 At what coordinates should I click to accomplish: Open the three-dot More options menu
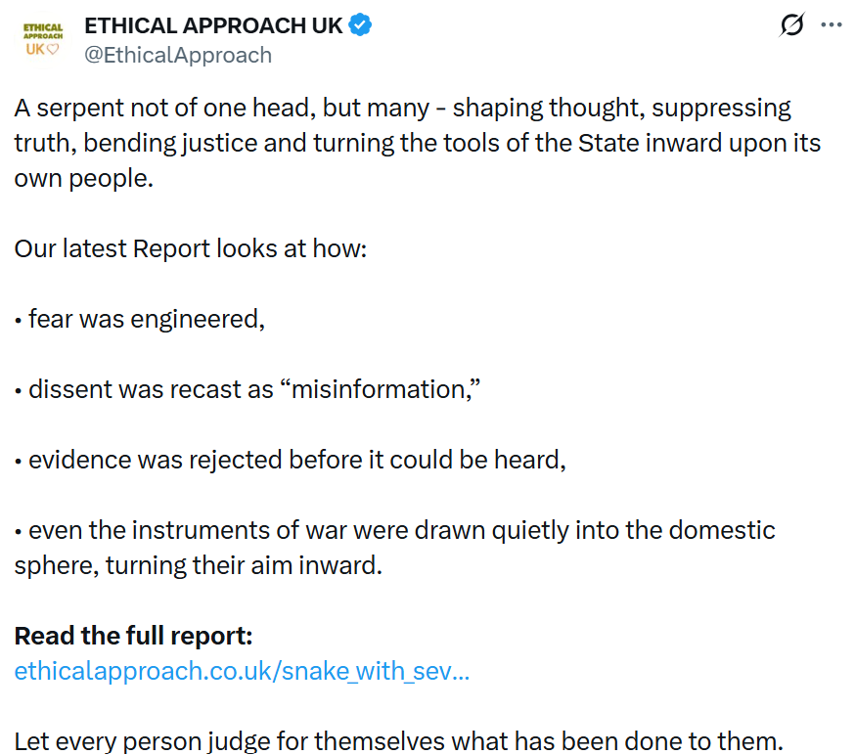tap(831, 25)
